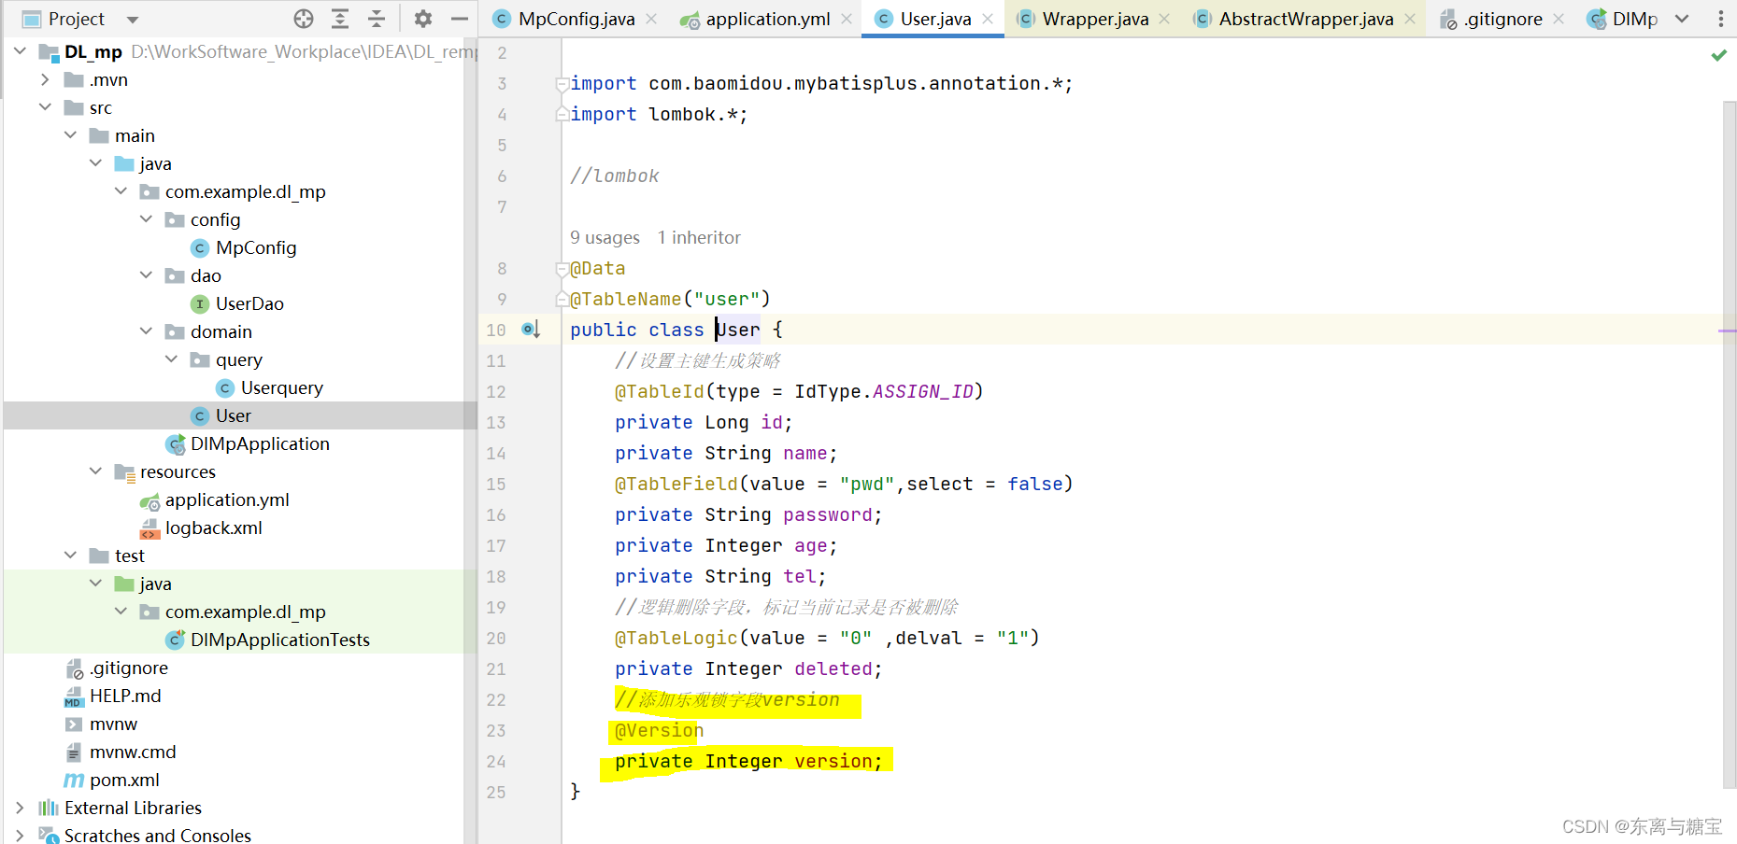This screenshot has width=1737, height=844.
Task: Collapse the DL_mp project root node
Action: pyautogui.click(x=20, y=51)
